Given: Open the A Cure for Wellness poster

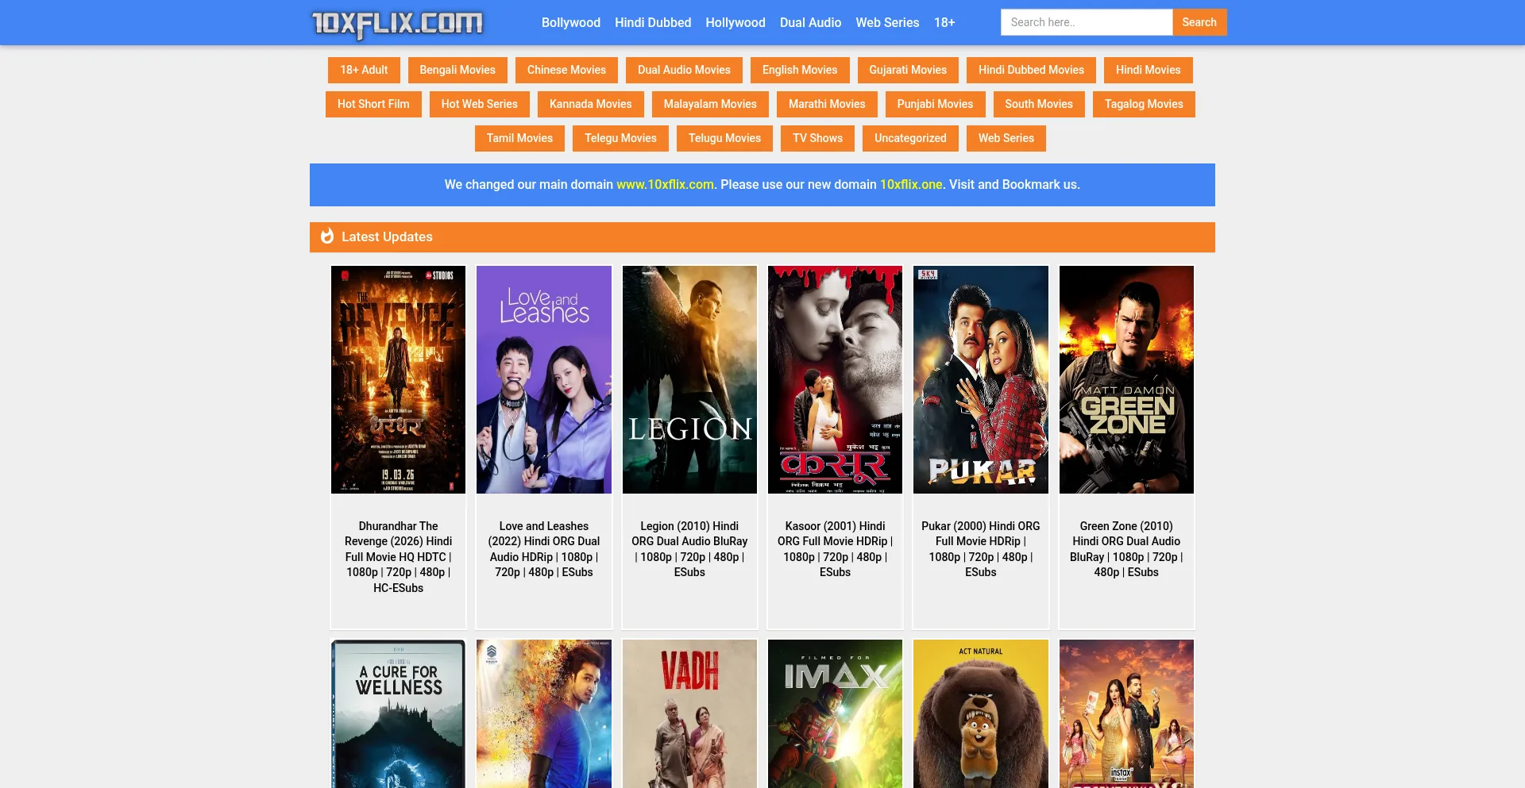Looking at the screenshot, I should click(x=398, y=714).
